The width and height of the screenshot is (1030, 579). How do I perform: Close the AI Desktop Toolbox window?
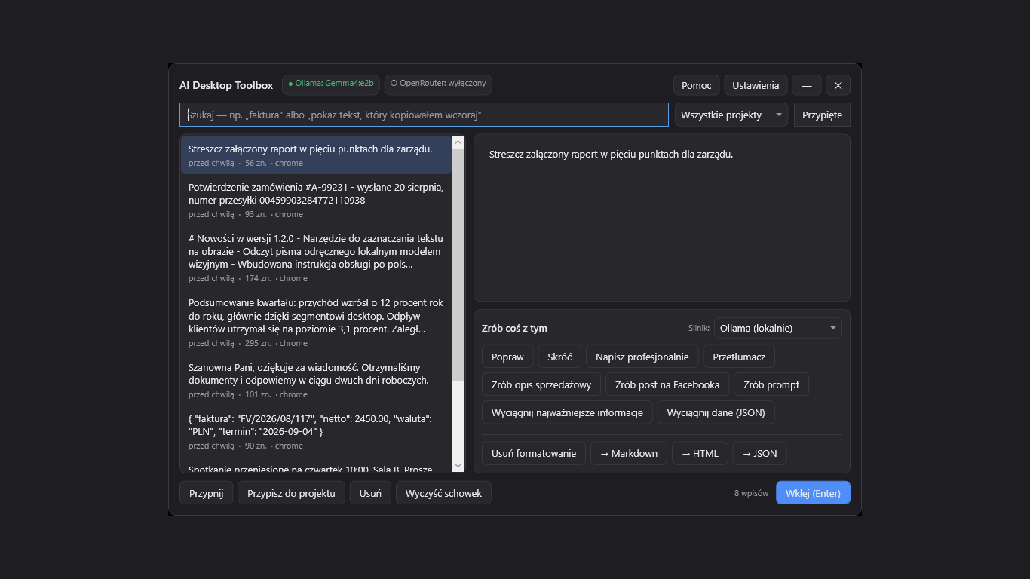pos(838,85)
